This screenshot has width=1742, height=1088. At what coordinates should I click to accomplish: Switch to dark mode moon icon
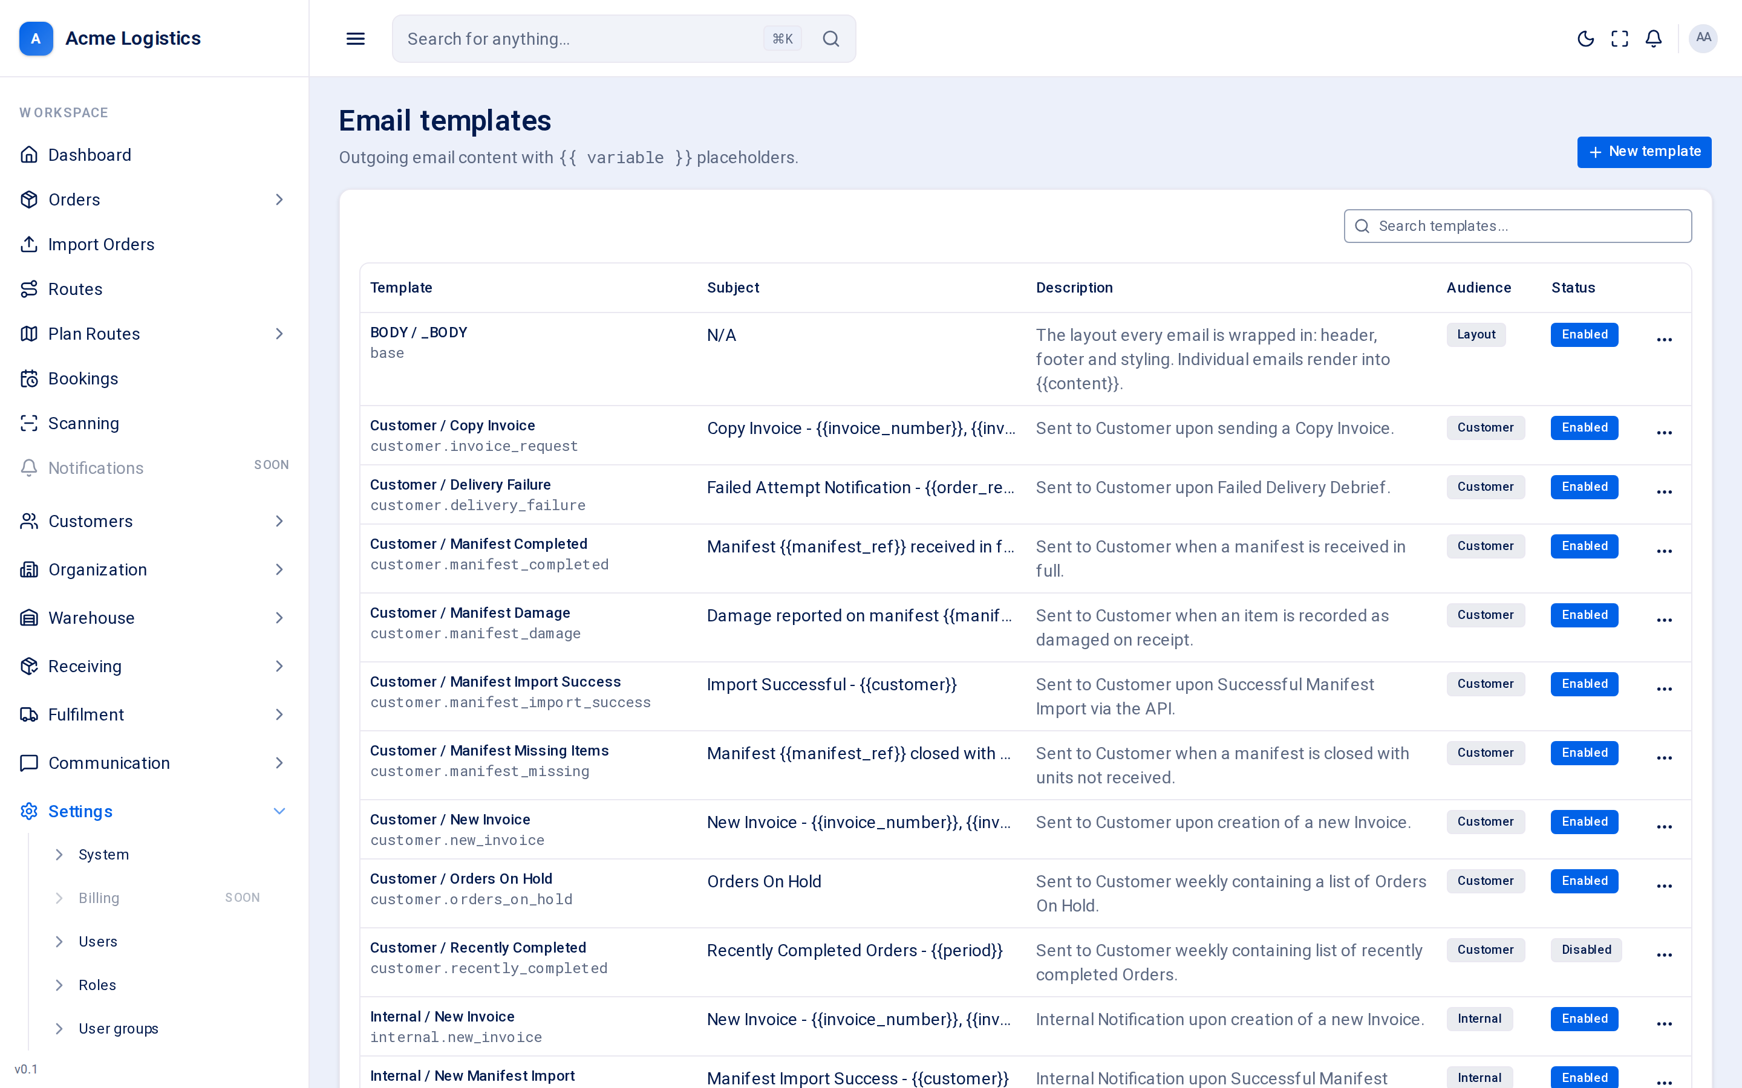(1585, 39)
